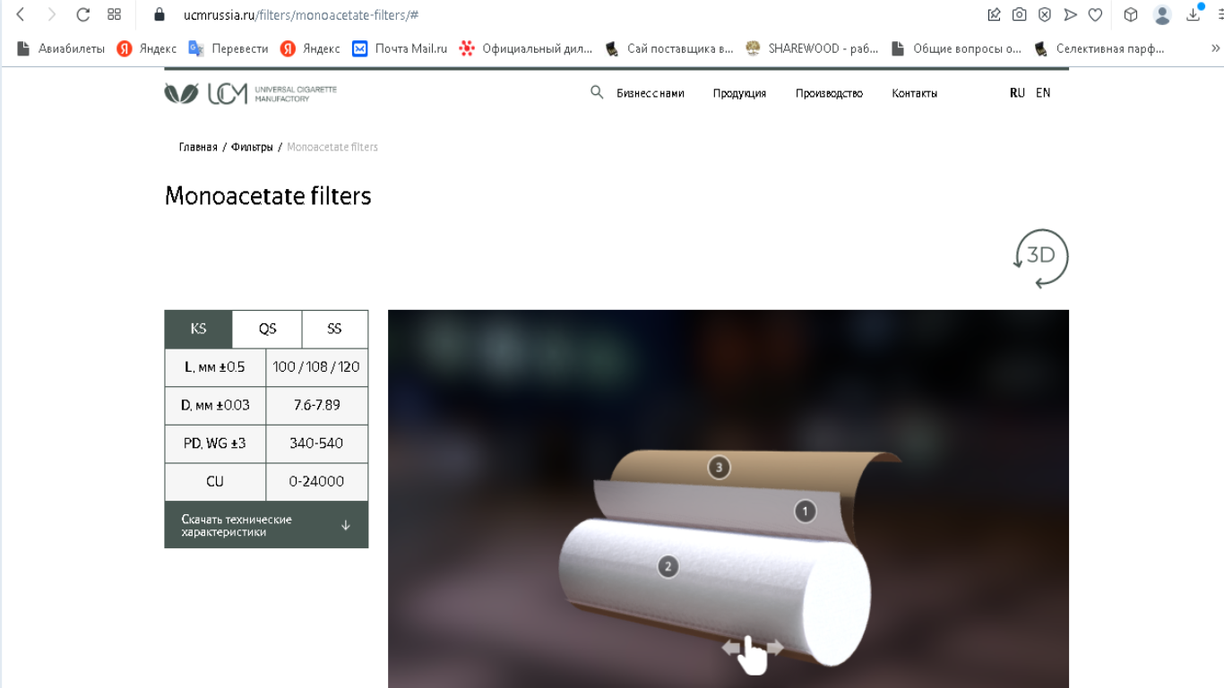Open the downloads icon
Viewport: 1224px width, 688px height.
click(1194, 14)
